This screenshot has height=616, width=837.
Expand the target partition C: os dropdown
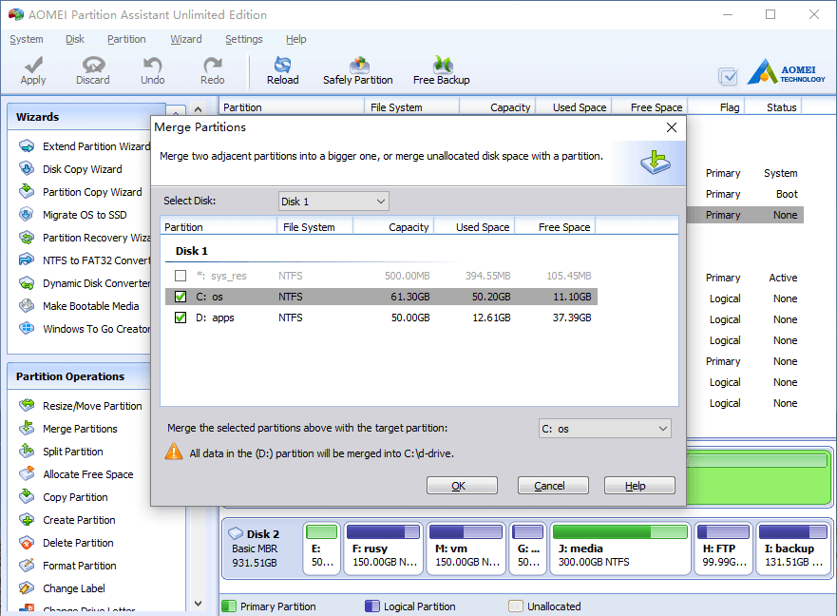point(605,429)
